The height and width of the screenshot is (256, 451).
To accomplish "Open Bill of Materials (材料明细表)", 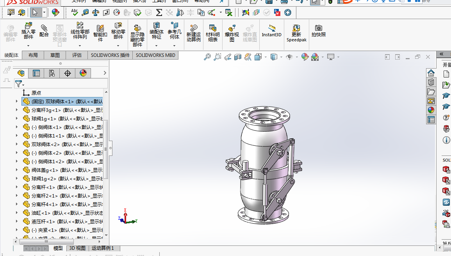I will tap(212, 33).
